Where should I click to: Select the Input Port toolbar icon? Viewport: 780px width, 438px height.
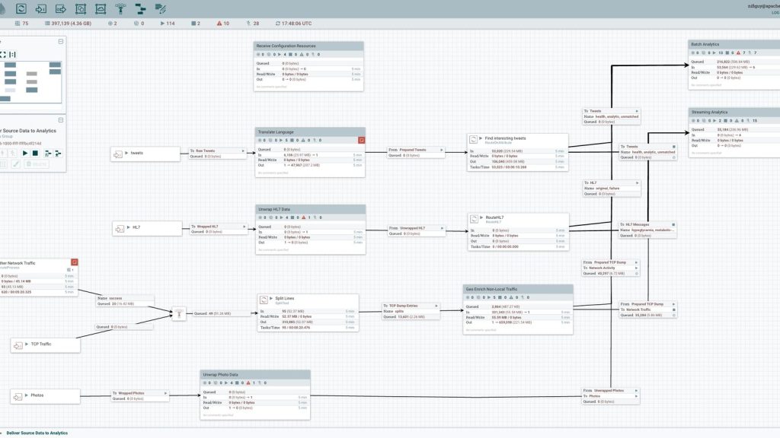click(x=41, y=8)
